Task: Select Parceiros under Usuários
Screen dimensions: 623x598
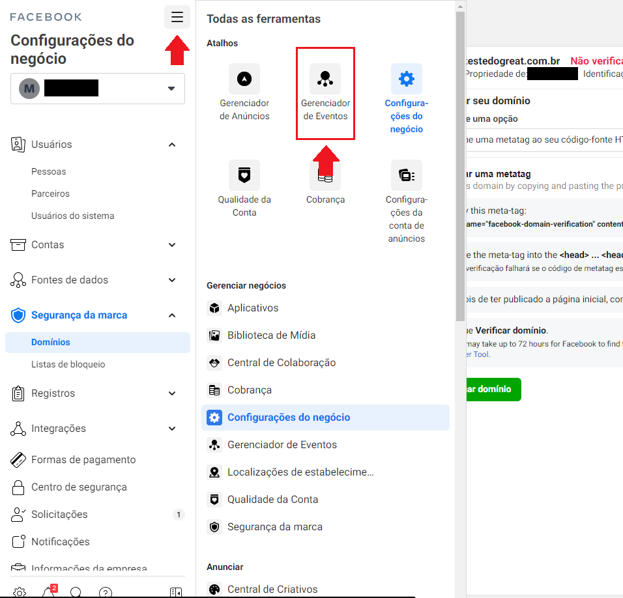Action: click(x=50, y=193)
